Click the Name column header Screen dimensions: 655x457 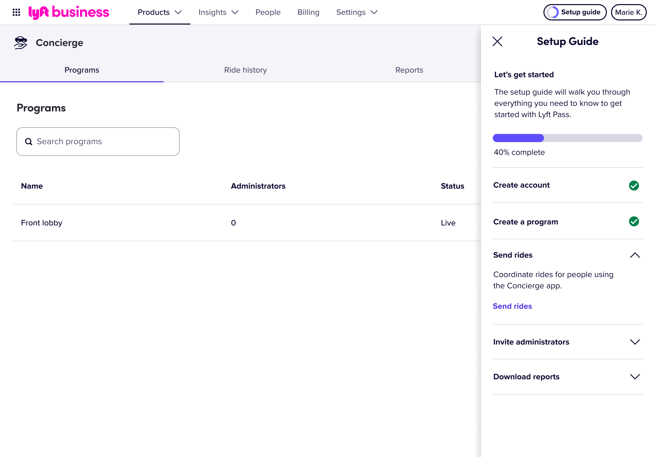32,186
